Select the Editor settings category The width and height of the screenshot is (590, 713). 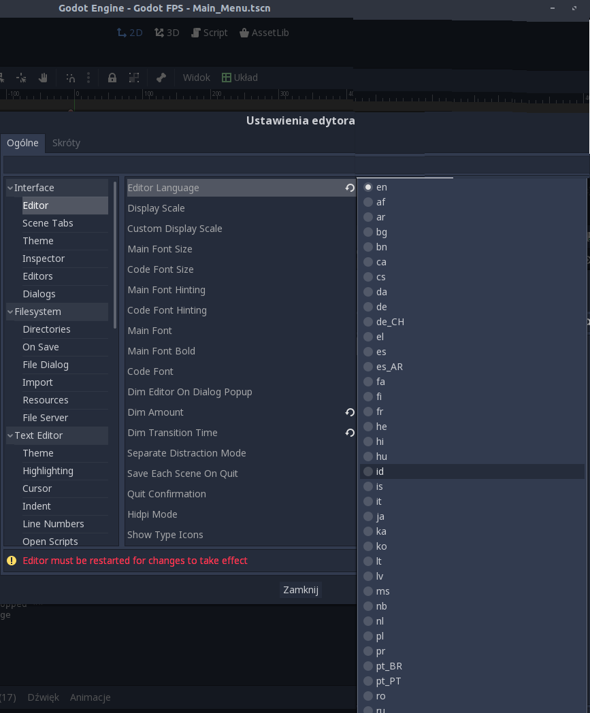click(x=65, y=205)
